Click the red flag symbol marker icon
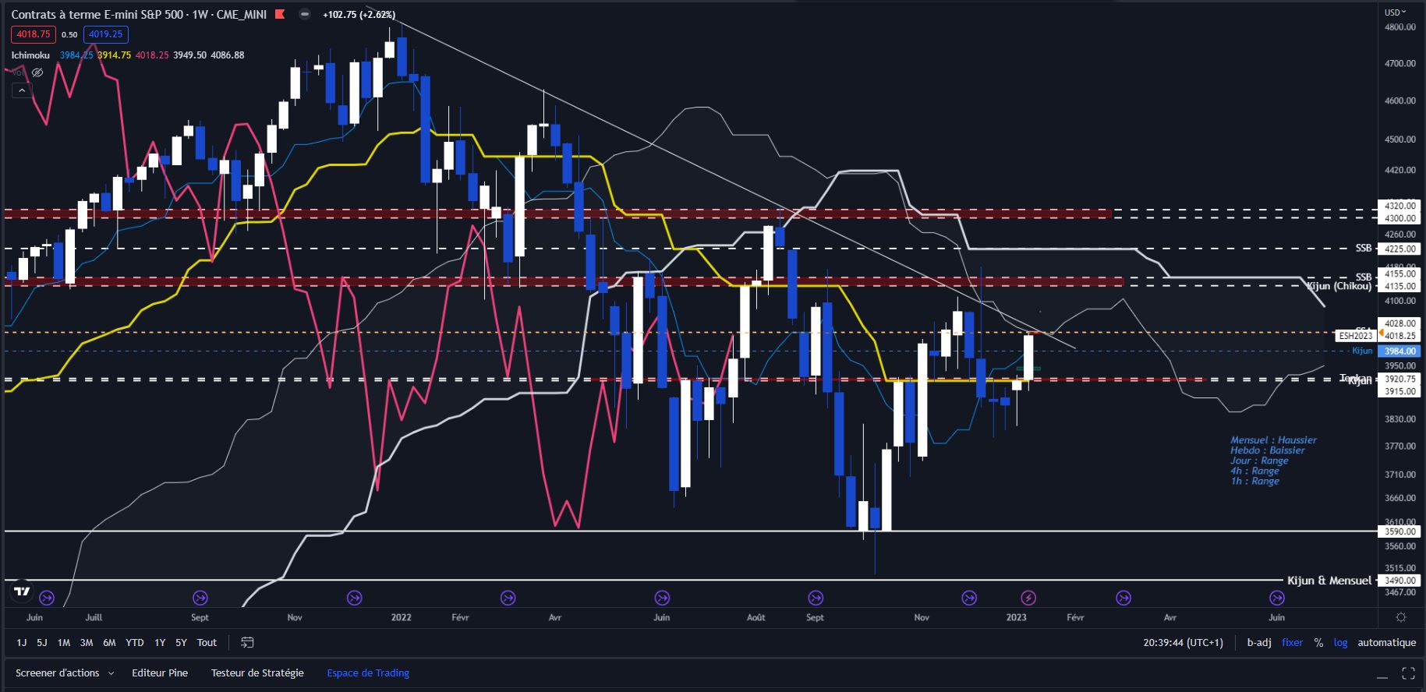1426x692 pixels. [x=281, y=14]
